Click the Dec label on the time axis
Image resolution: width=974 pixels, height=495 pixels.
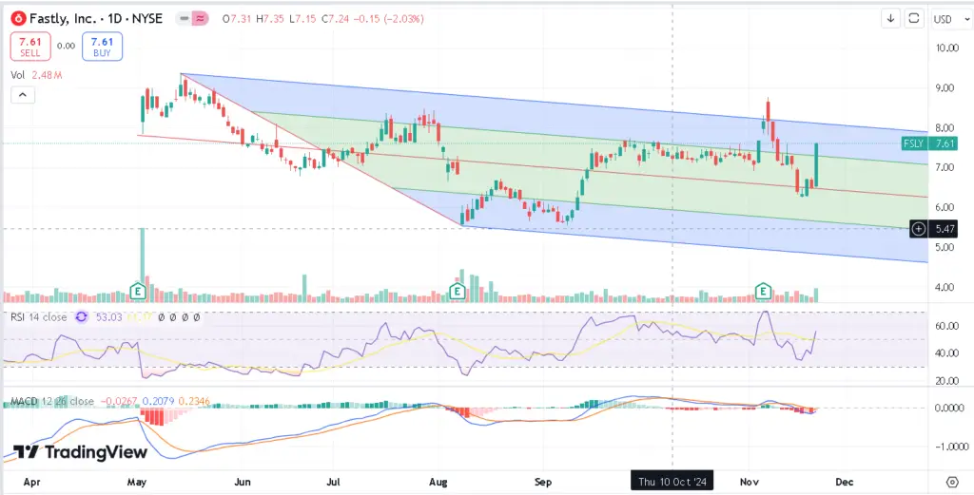tap(843, 482)
